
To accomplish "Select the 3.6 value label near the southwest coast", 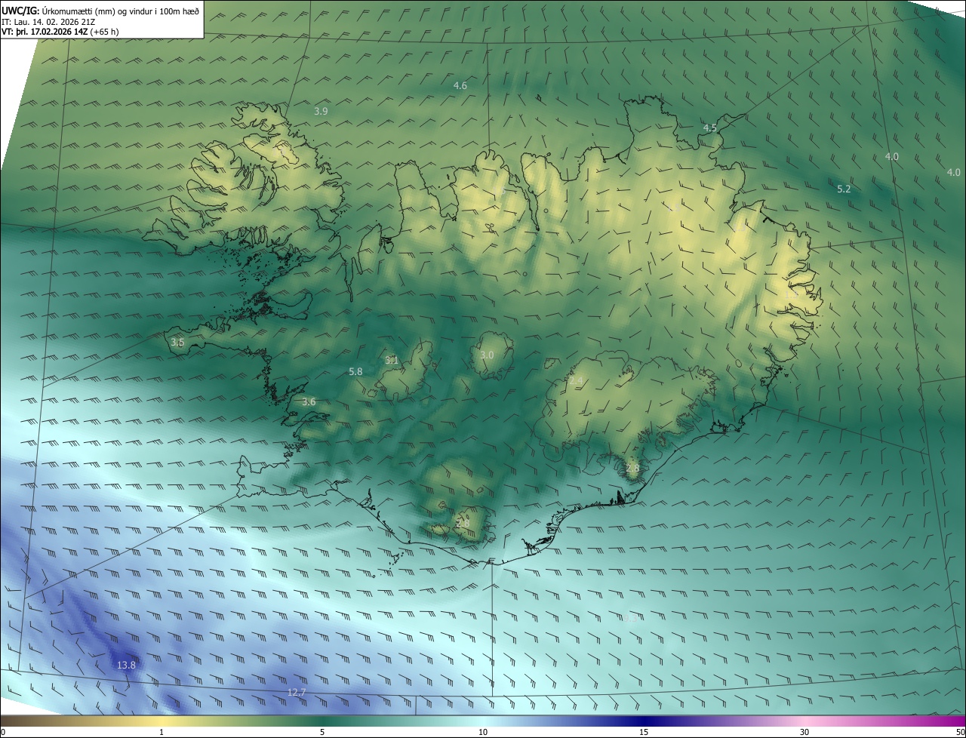I will coord(309,402).
